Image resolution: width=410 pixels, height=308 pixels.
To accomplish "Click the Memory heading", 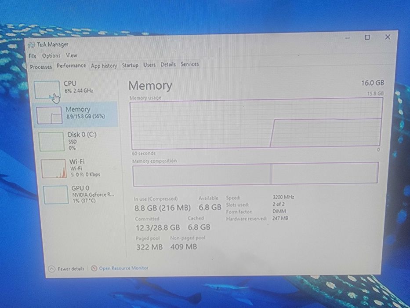I will [x=150, y=86].
